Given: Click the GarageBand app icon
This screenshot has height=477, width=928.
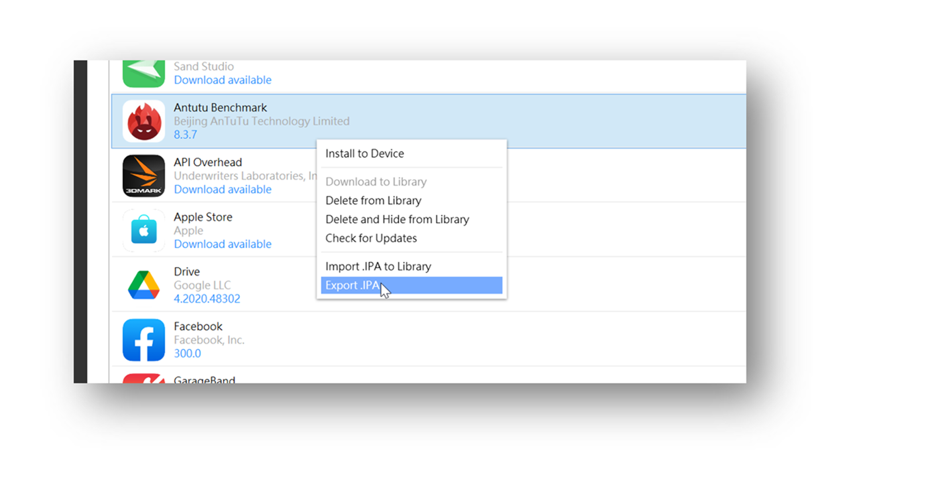Looking at the screenshot, I should (x=143, y=379).
